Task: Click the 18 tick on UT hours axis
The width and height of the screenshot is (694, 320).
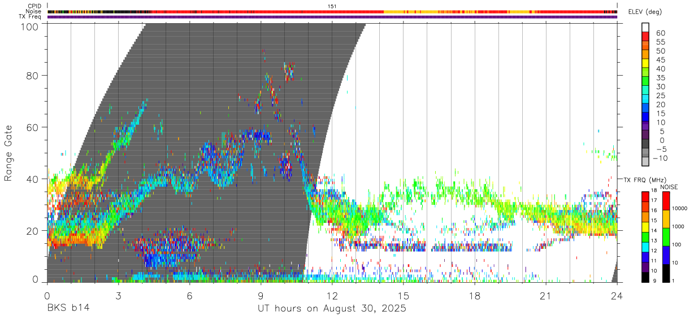Action: pos(475,296)
